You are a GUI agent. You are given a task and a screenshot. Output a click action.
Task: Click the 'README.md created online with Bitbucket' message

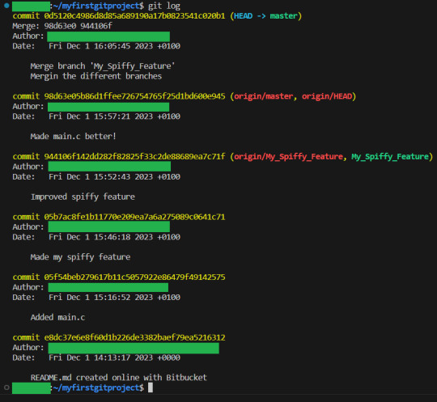pyautogui.click(x=119, y=378)
